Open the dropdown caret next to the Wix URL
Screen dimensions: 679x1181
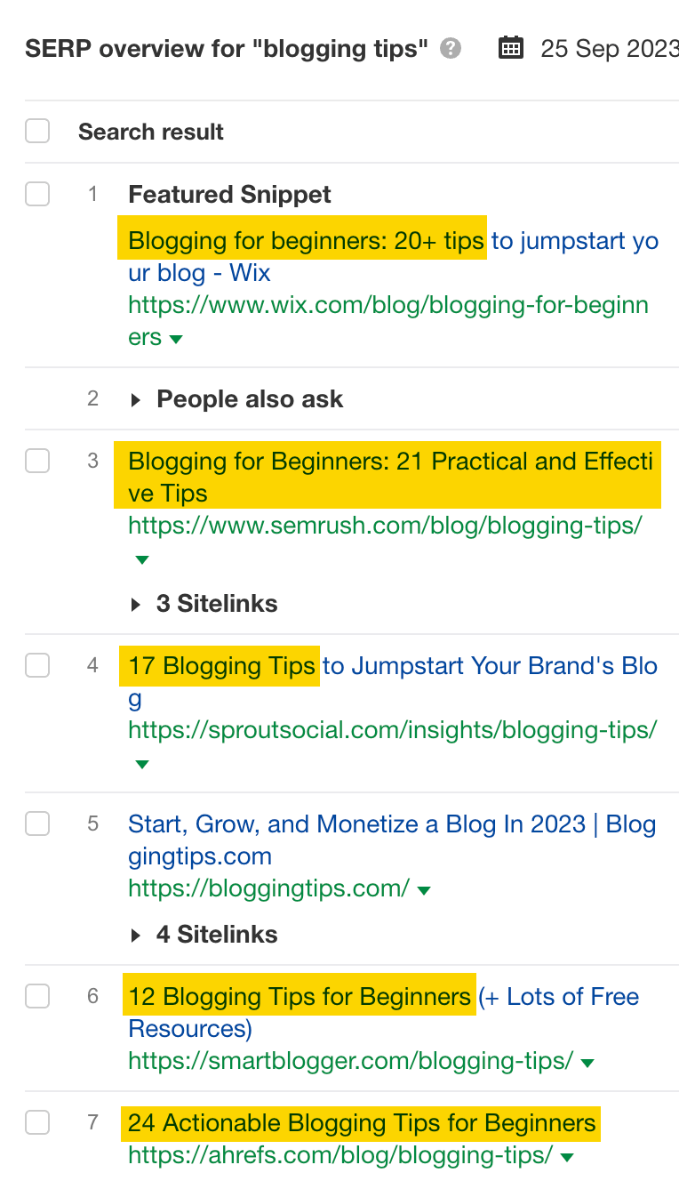175,339
